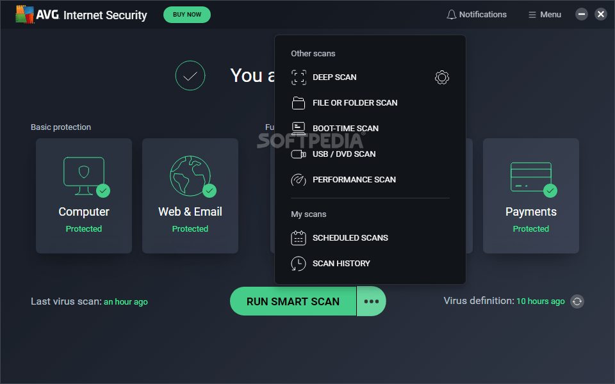Open the Payments protection tile

click(531, 196)
